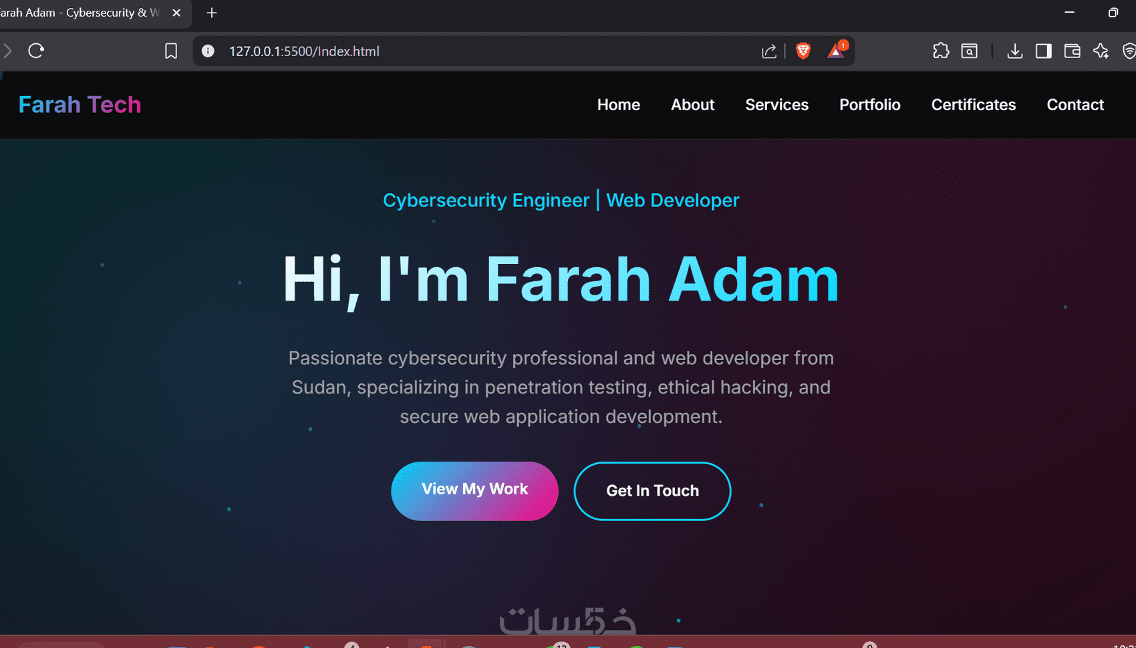This screenshot has height=648, width=1136.
Task: Click the View My Work button
Action: click(x=474, y=491)
